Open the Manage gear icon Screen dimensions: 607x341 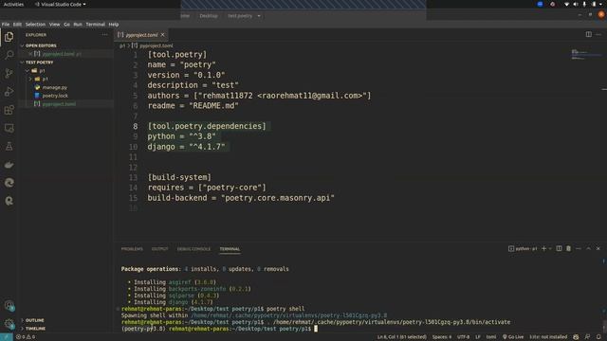tap(9, 324)
